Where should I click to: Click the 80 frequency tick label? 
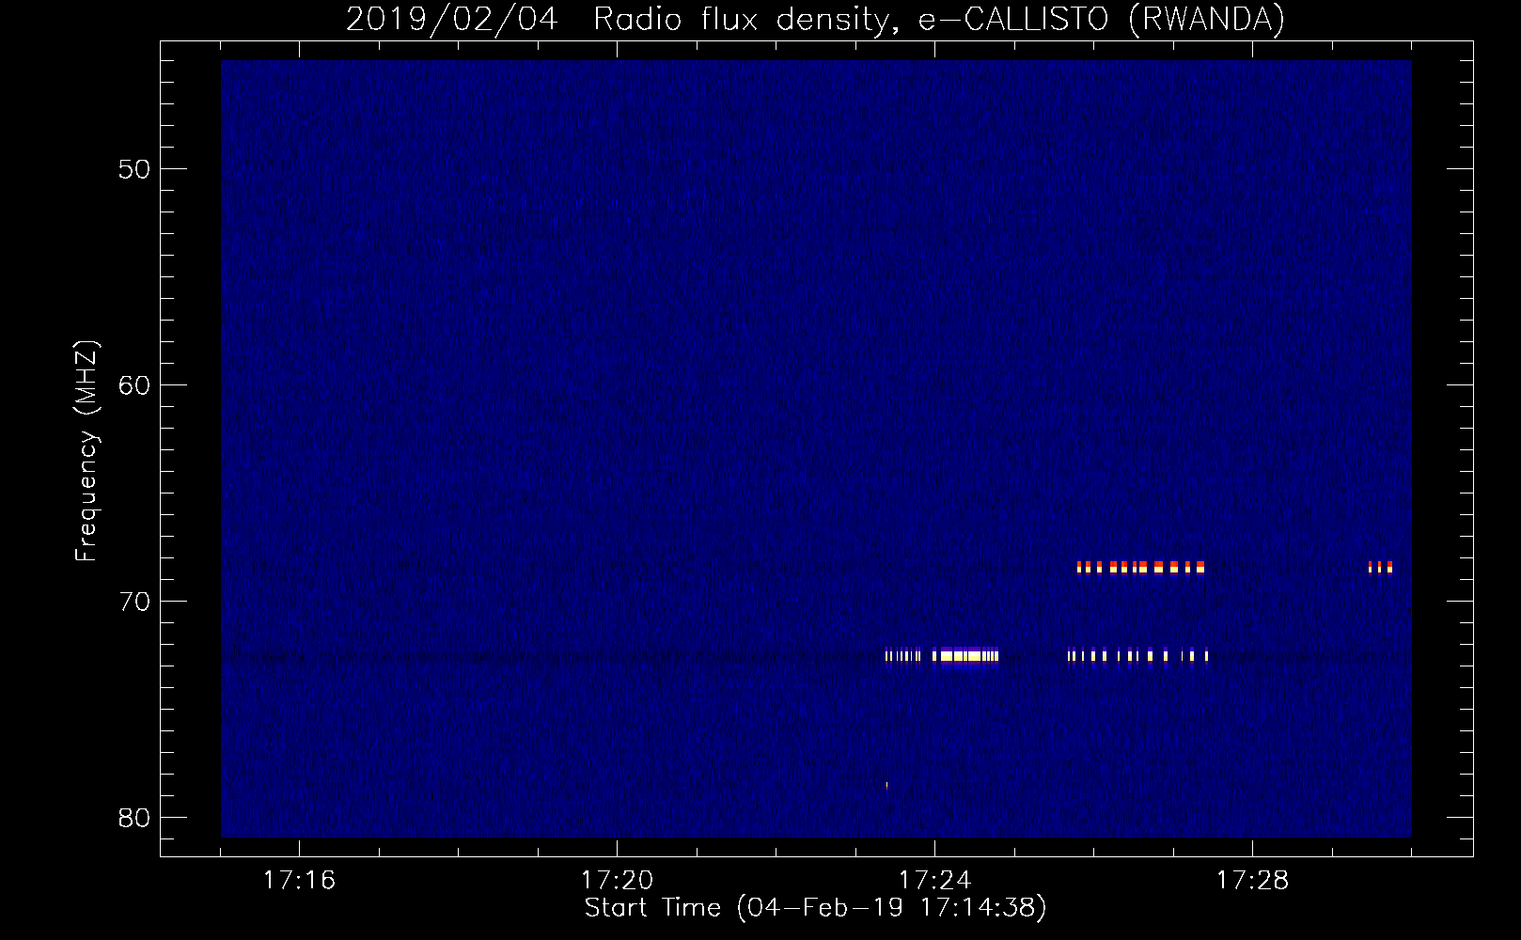[134, 818]
